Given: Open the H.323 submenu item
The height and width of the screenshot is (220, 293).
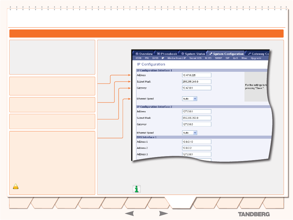Looking at the screenshot, I should (208, 58).
